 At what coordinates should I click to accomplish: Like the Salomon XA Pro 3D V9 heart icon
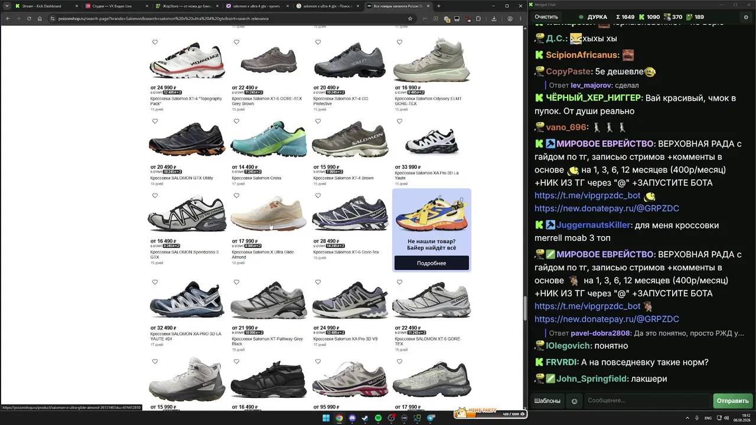pos(318,282)
